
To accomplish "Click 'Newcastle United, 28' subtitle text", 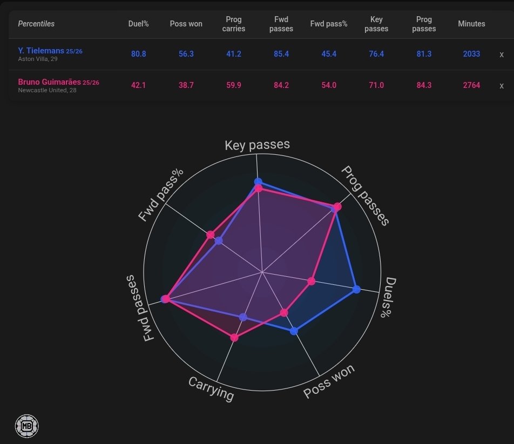I will [47, 90].
